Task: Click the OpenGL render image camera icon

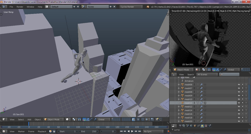Action: pyautogui.click(x=156, y=119)
